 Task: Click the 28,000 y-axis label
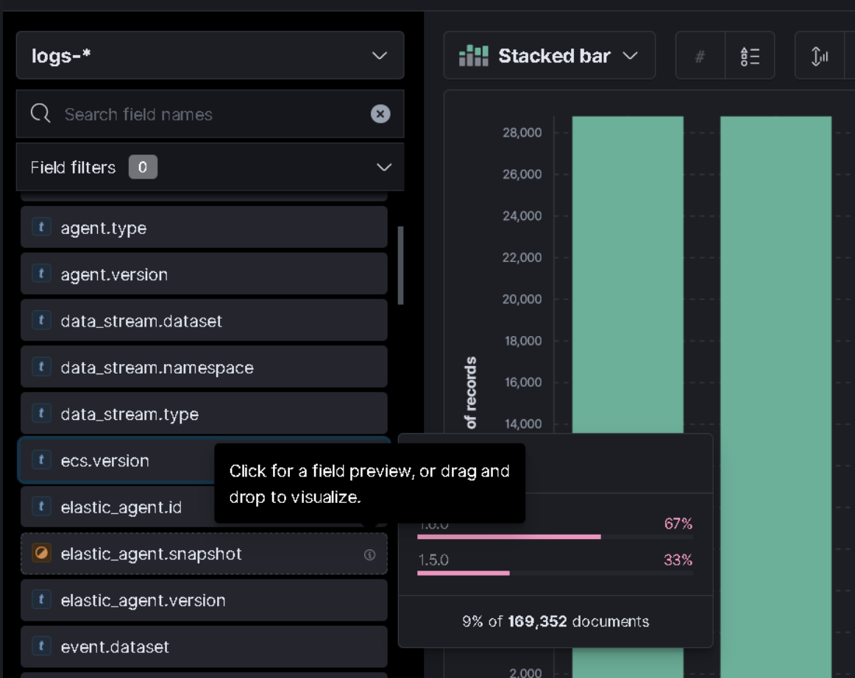click(x=522, y=132)
